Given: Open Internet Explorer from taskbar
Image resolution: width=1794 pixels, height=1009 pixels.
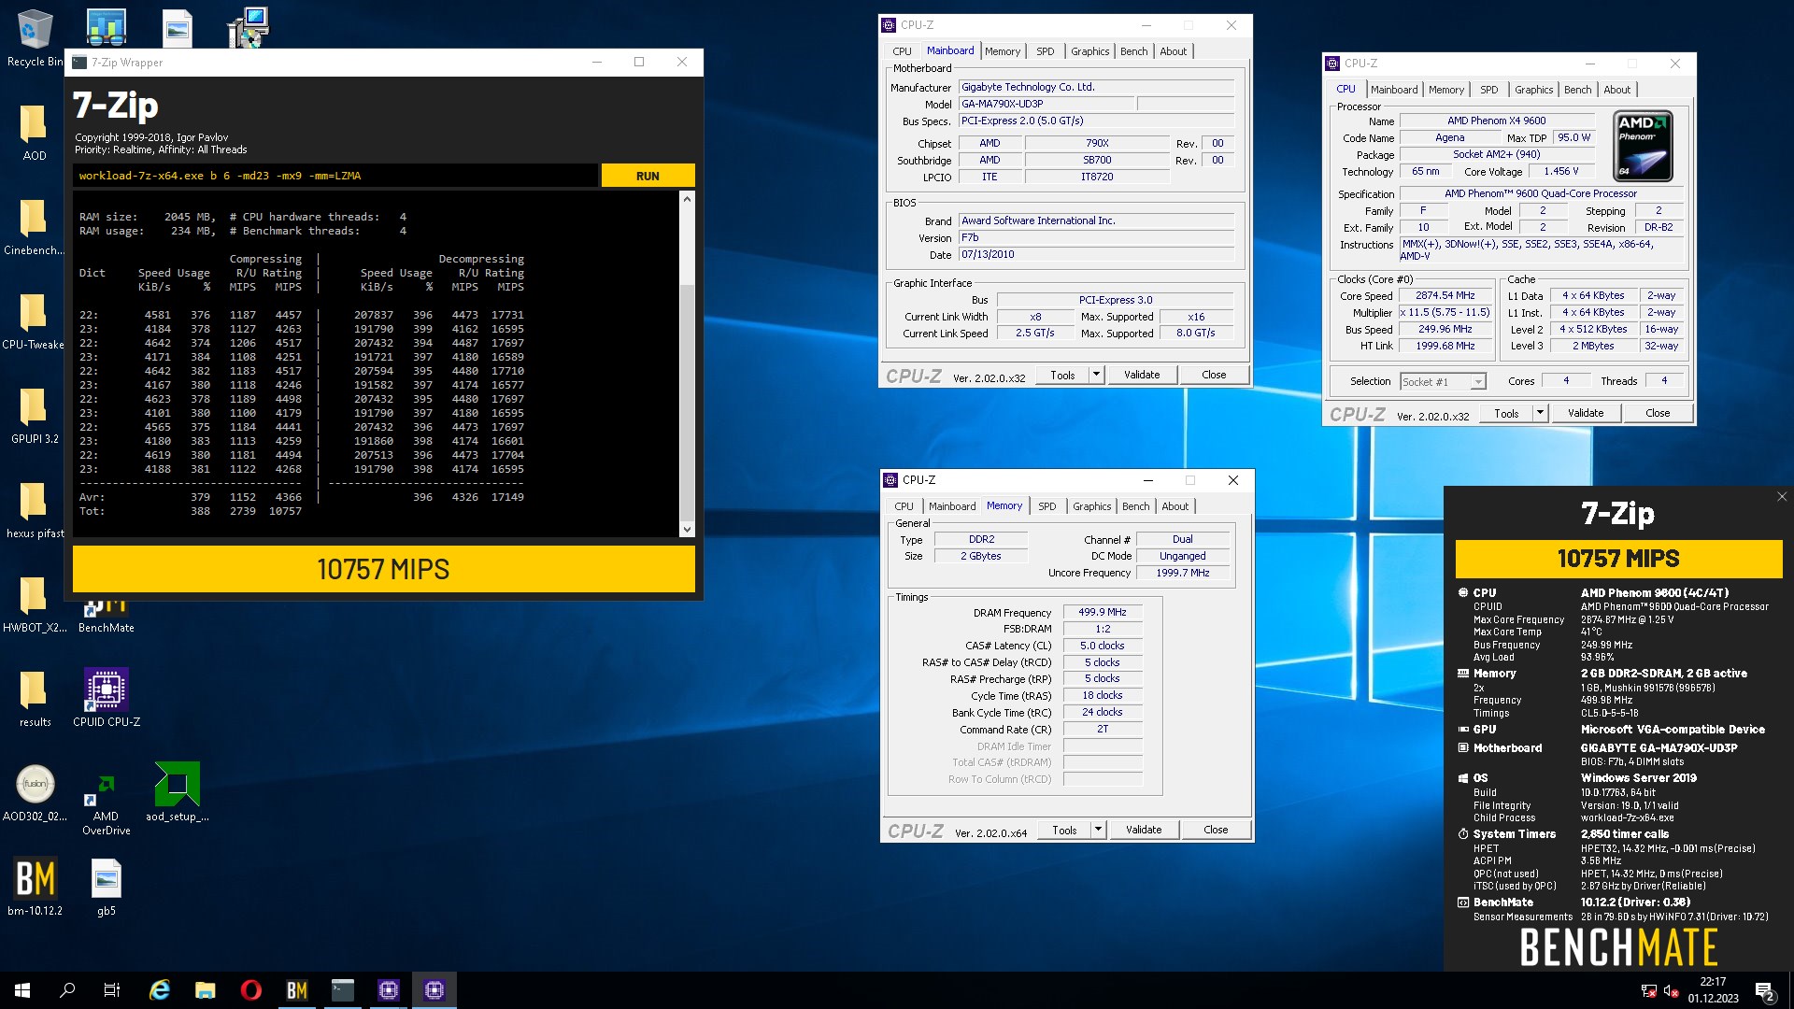Looking at the screenshot, I should pos(160,990).
